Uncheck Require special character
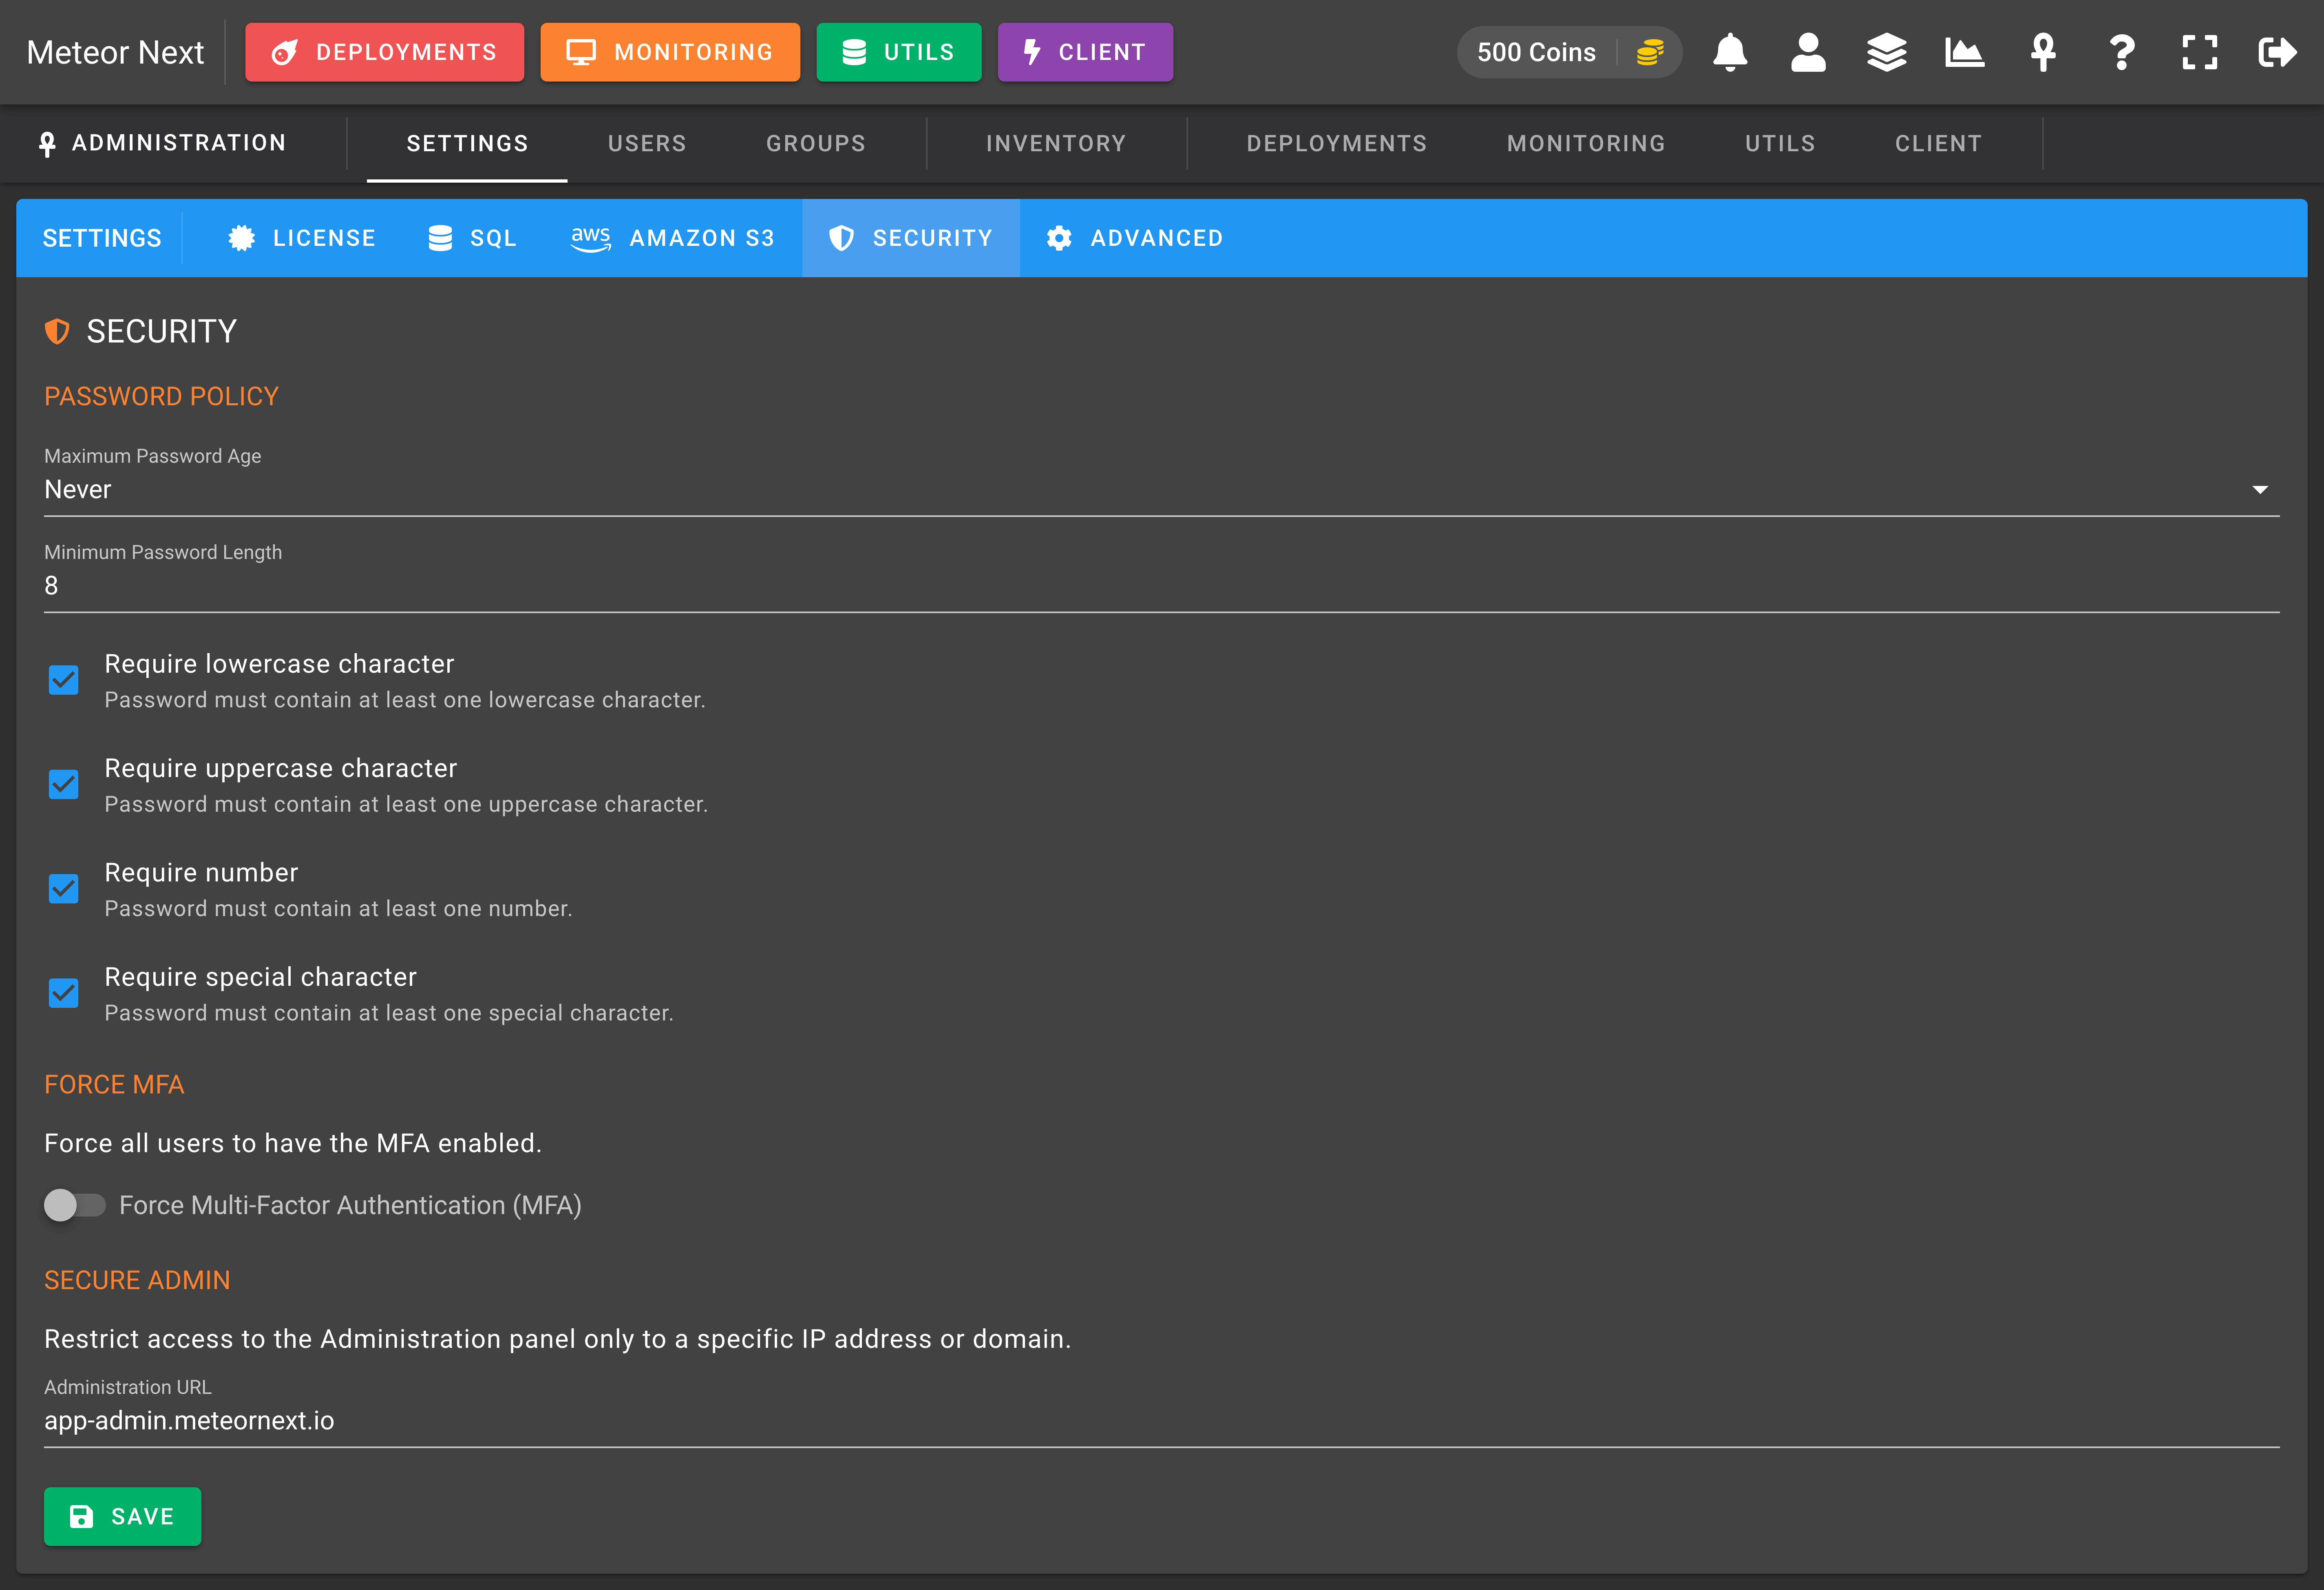Viewport: 2324px width, 1590px height. [64, 993]
